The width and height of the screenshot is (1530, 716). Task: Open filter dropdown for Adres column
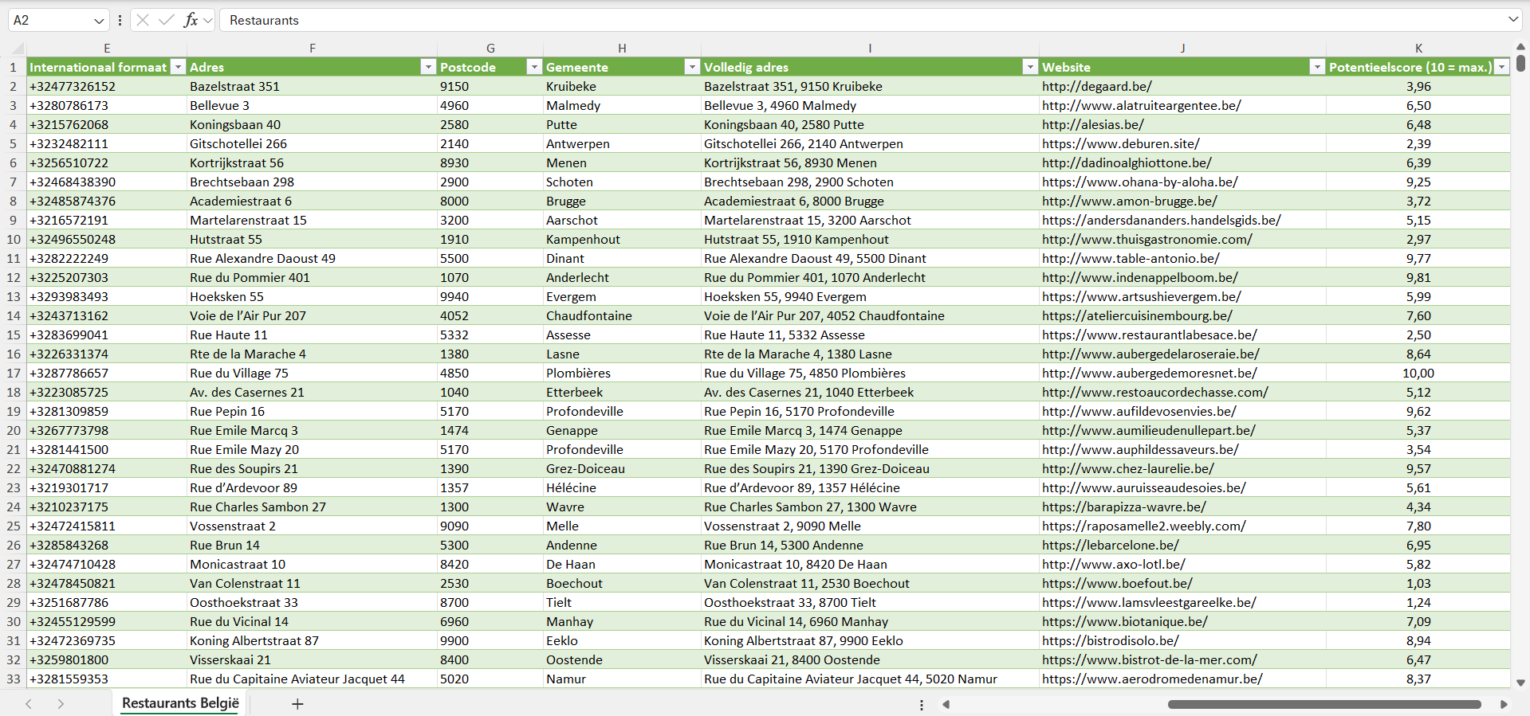(x=428, y=67)
